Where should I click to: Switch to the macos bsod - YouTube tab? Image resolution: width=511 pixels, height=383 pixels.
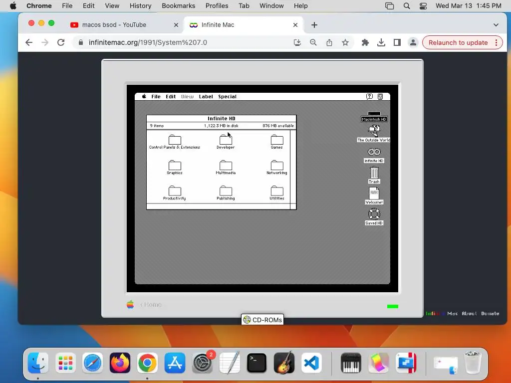124,25
